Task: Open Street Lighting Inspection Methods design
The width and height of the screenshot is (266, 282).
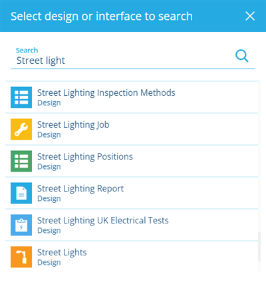Action: click(x=132, y=97)
